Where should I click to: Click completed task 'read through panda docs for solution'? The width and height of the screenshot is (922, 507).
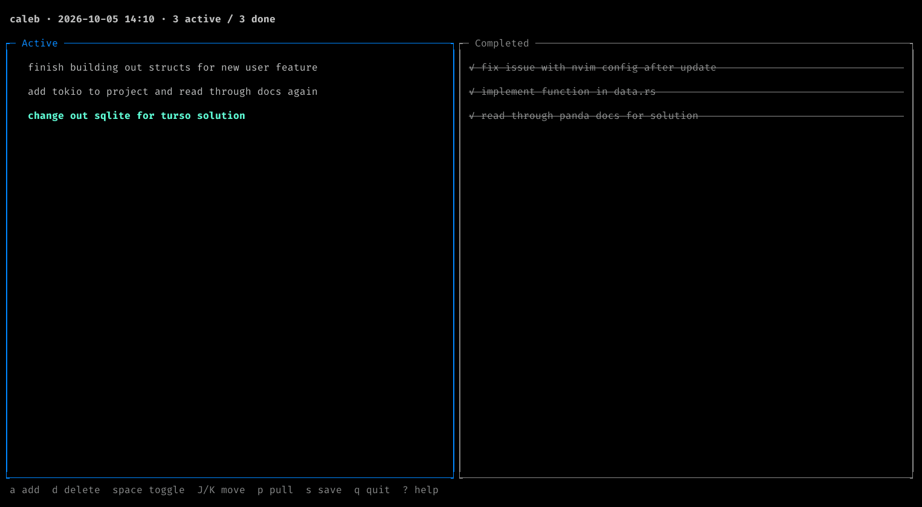click(x=686, y=116)
